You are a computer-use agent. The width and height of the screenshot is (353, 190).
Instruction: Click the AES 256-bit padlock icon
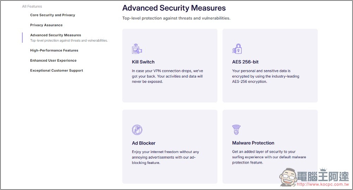[x=237, y=49]
